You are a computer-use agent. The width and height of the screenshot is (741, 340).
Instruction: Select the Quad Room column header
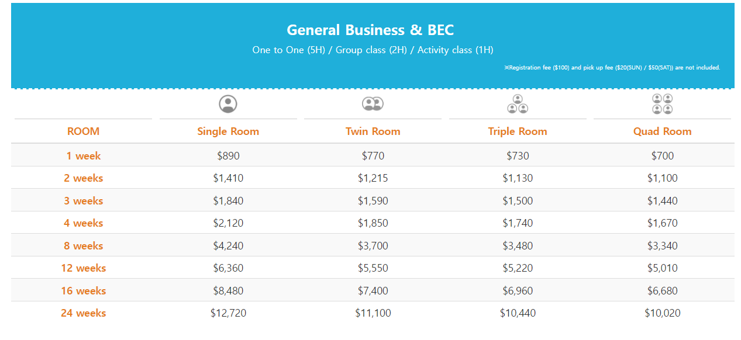tap(662, 131)
